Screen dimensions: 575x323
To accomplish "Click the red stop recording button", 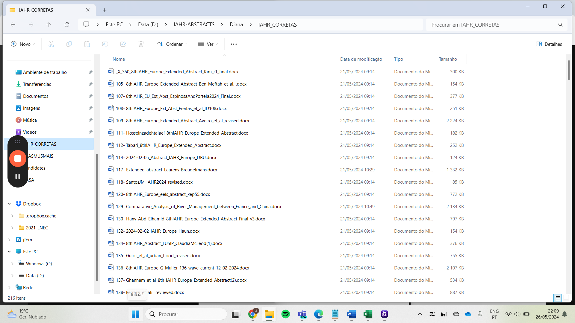I will click(18, 159).
